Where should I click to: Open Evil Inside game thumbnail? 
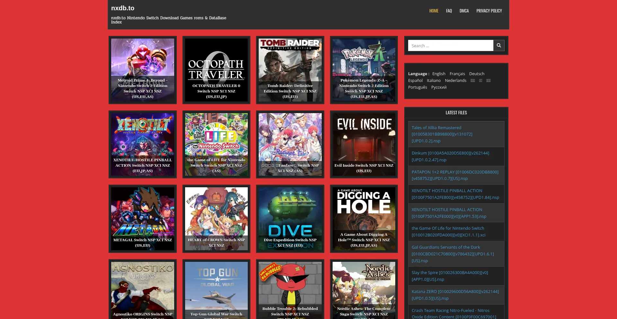(x=364, y=144)
